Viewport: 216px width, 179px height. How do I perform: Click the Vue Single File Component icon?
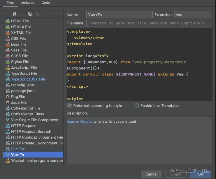coord(8,120)
